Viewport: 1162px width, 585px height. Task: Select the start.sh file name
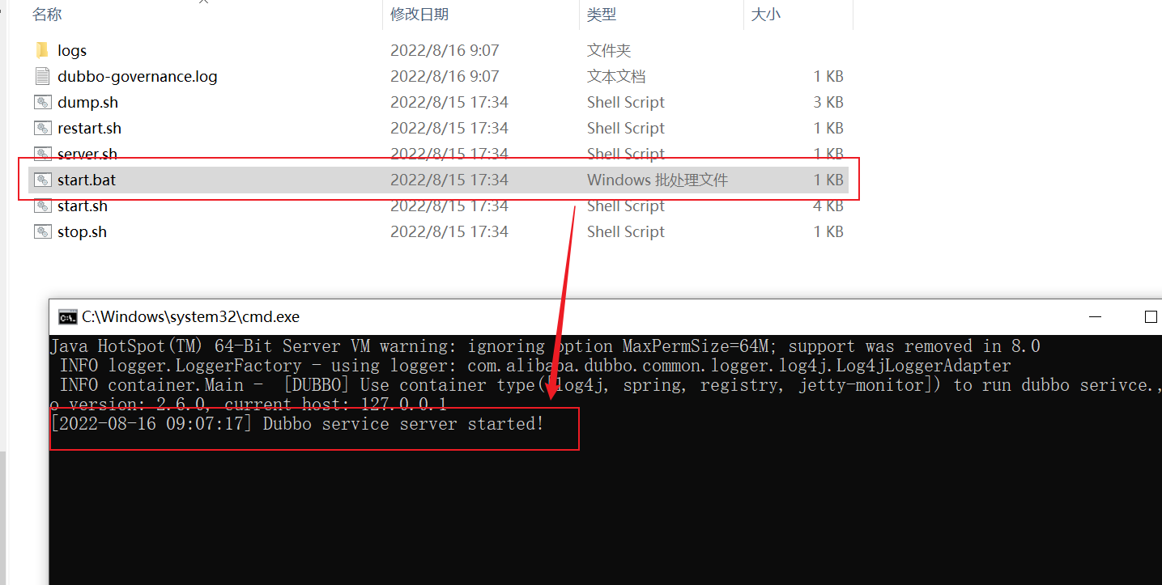tap(83, 206)
